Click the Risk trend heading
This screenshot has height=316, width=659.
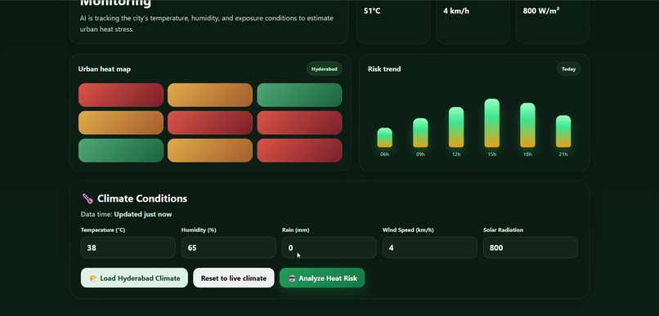[384, 69]
